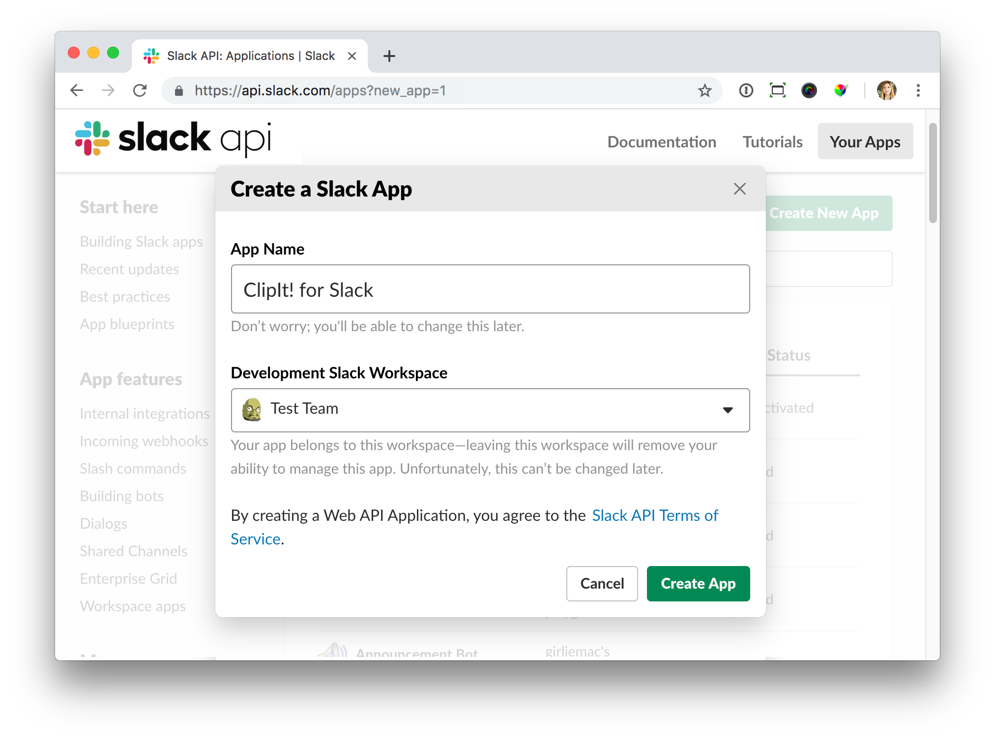Click the Tutorials menu item
Viewport: 995px width, 739px height.
coord(772,142)
